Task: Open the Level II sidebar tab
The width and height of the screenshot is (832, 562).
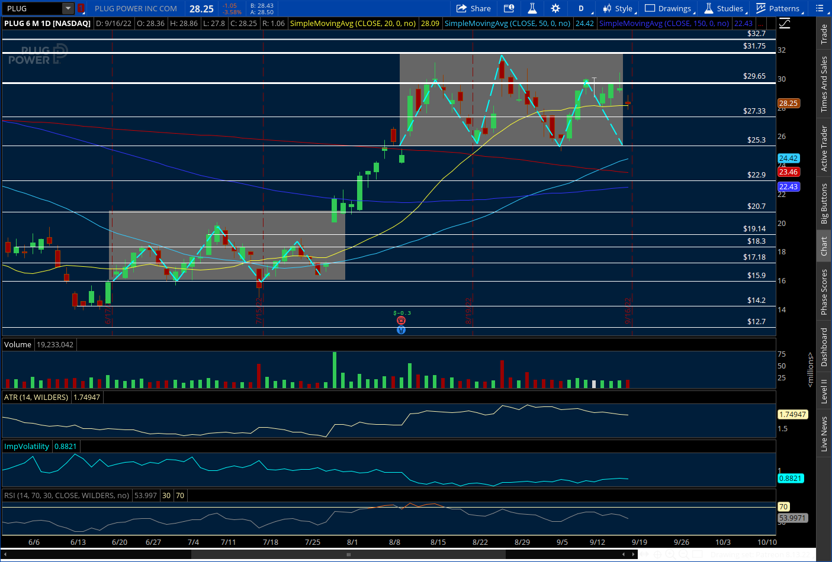Action: click(x=824, y=392)
